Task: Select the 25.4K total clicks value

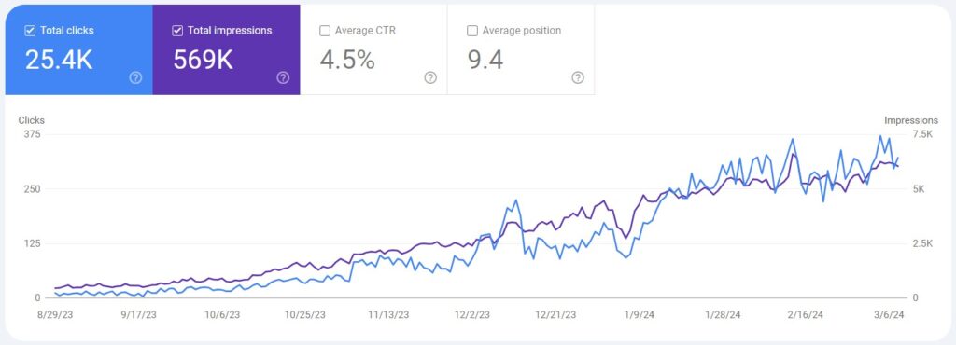Action: 59,60
